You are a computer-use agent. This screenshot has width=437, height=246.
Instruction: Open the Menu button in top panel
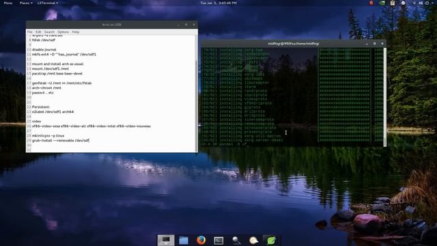click(8, 3)
